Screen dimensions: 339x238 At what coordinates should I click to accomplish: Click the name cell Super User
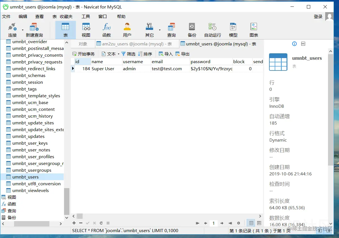point(106,69)
